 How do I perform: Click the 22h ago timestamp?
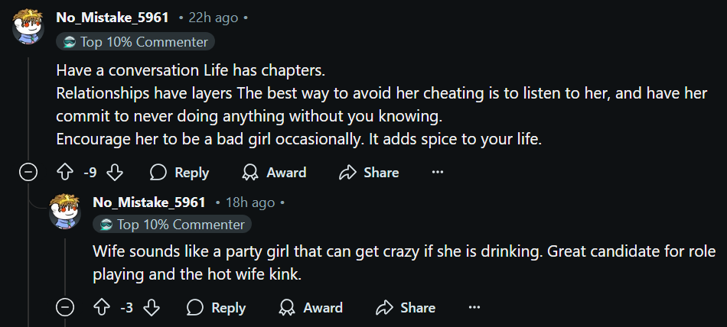coord(210,17)
